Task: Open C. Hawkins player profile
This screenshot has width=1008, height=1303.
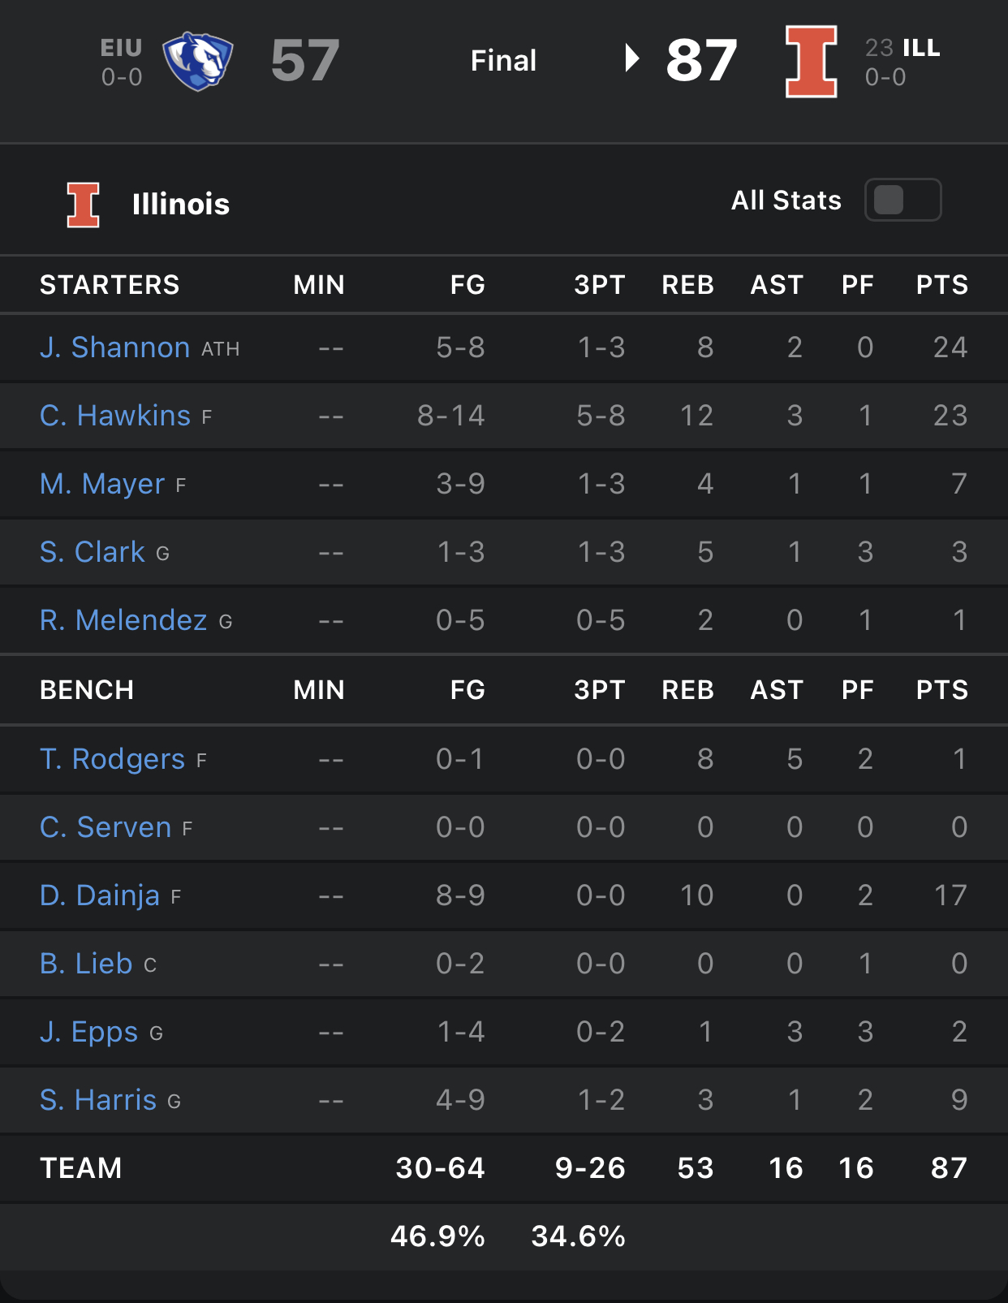Action: pos(115,416)
